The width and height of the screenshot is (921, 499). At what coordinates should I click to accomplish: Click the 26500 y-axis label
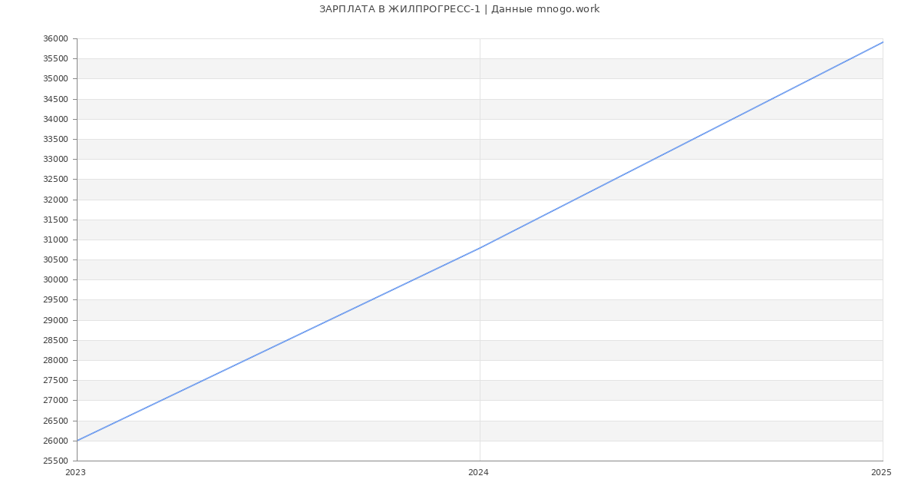click(x=55, y=421)
